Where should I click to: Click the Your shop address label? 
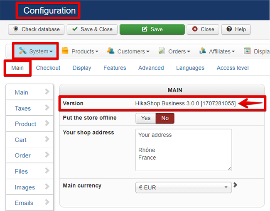click(x=88, y=133)
